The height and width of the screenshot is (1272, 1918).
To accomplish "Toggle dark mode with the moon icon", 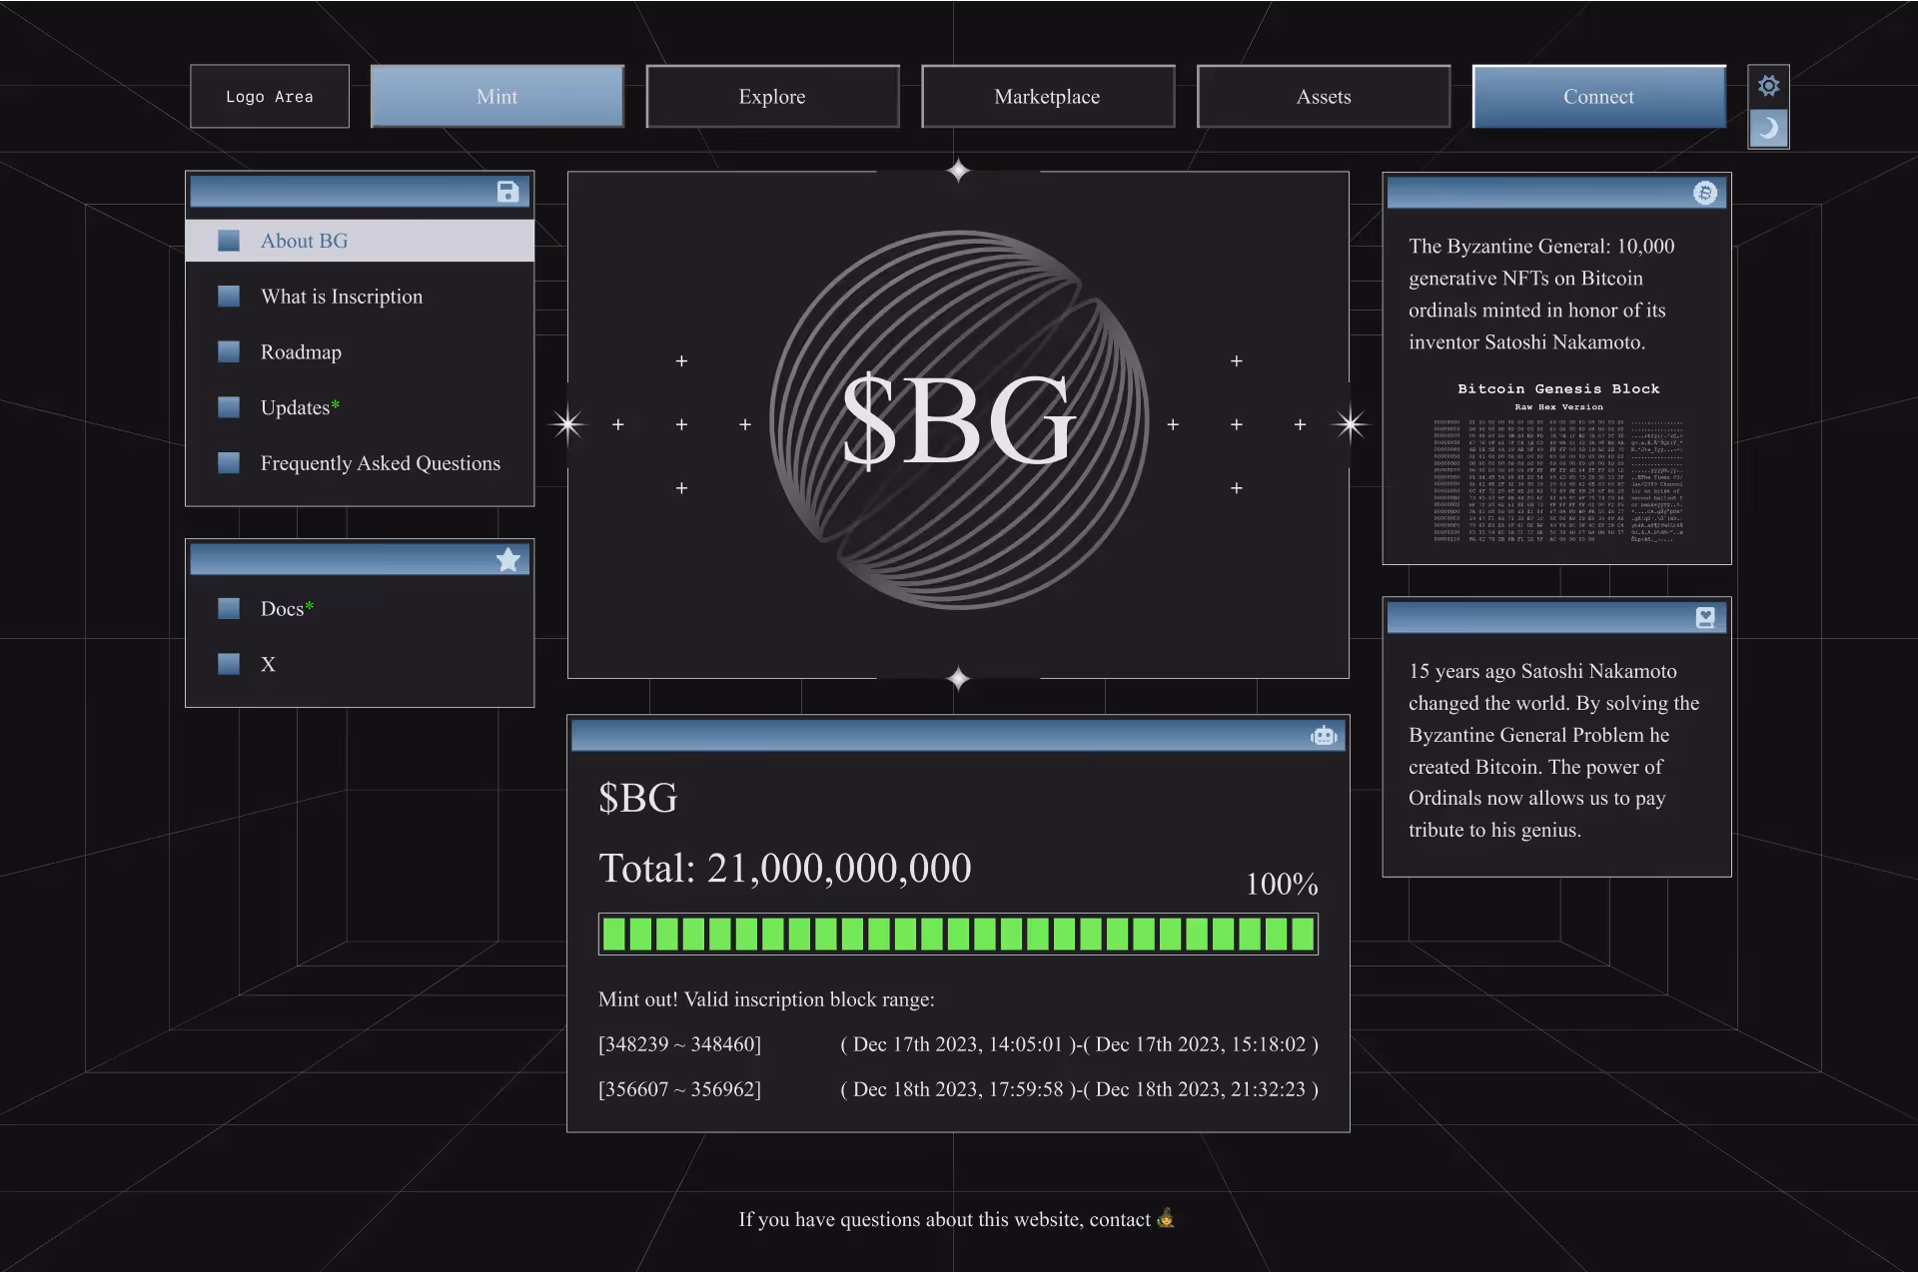I will 1768,128.
